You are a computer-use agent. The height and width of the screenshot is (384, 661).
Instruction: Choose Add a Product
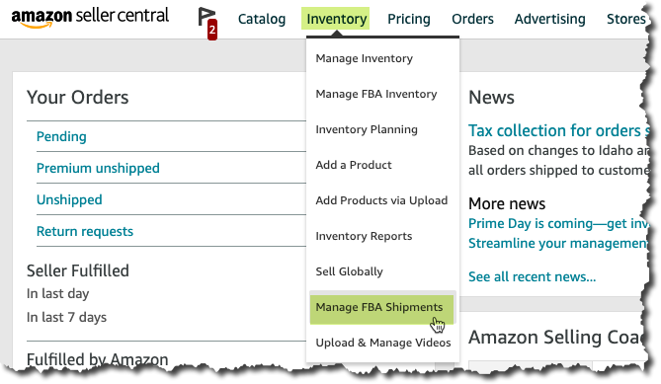point(354,165)
